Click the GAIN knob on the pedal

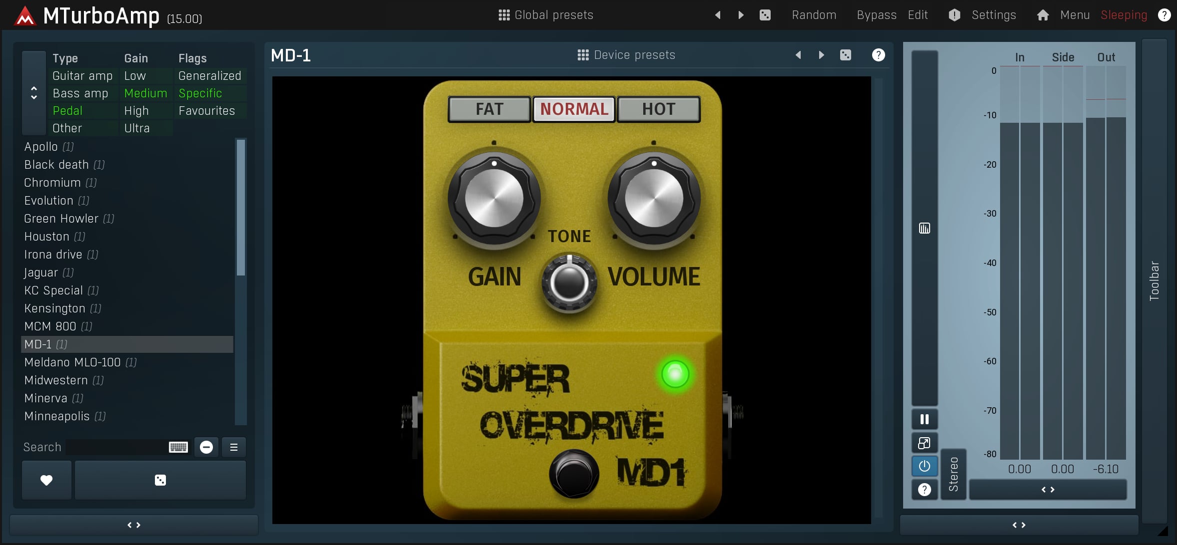point(494,199)
